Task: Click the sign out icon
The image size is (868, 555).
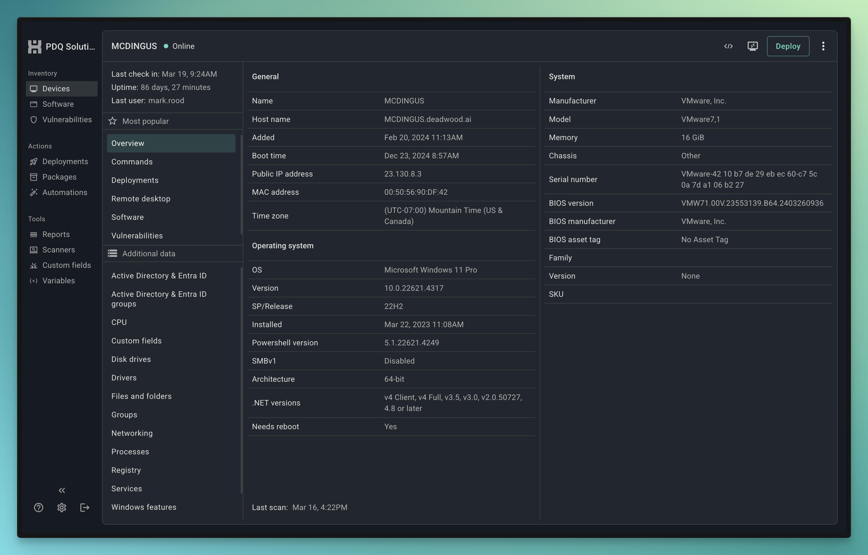Action: point(85,508)
